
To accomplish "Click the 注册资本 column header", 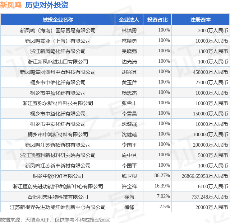I will (x=201, y=19).
